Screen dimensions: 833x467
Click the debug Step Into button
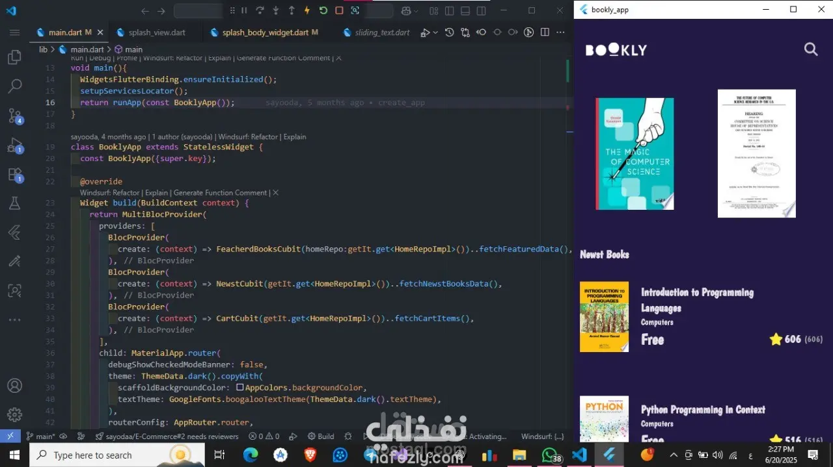[275, 10]
